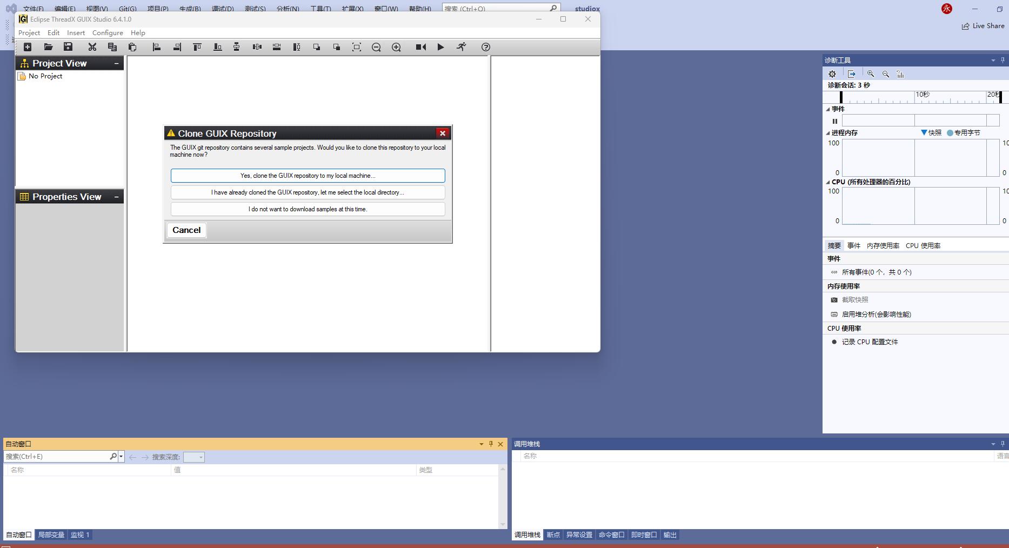
Task: Switch to the 断点 tab
Action: (x=553, y=535)
